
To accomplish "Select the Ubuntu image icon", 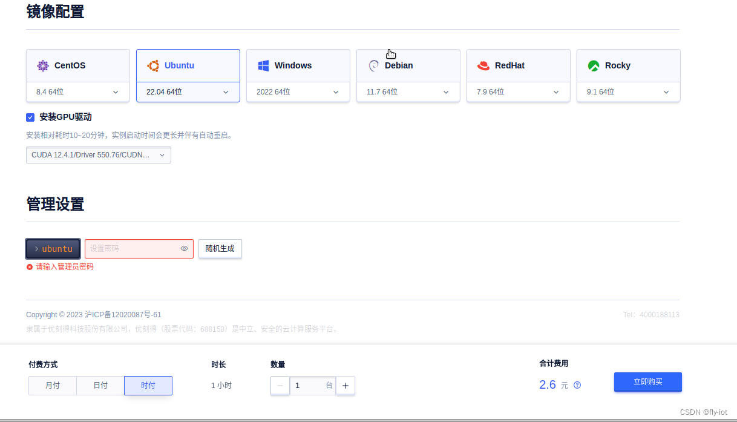I will click(x=152, y=65).
